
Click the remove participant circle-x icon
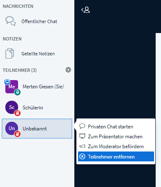point(82,156)
